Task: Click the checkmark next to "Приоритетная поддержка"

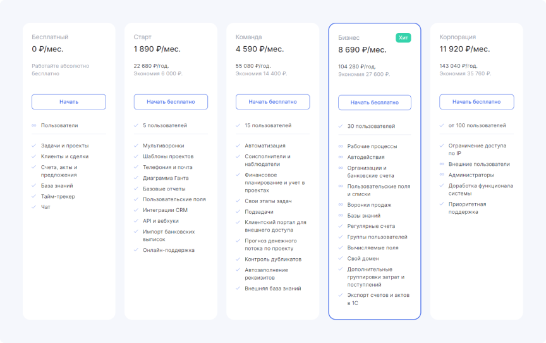Action: (442, 204)
